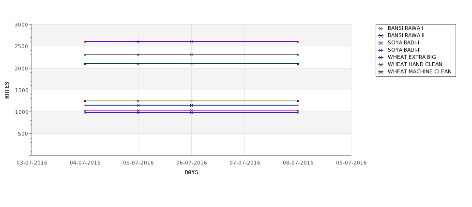Viewport: 472px width, 207px height.
Task: Click the RATES y-axis title
Action: pos(7,90)
